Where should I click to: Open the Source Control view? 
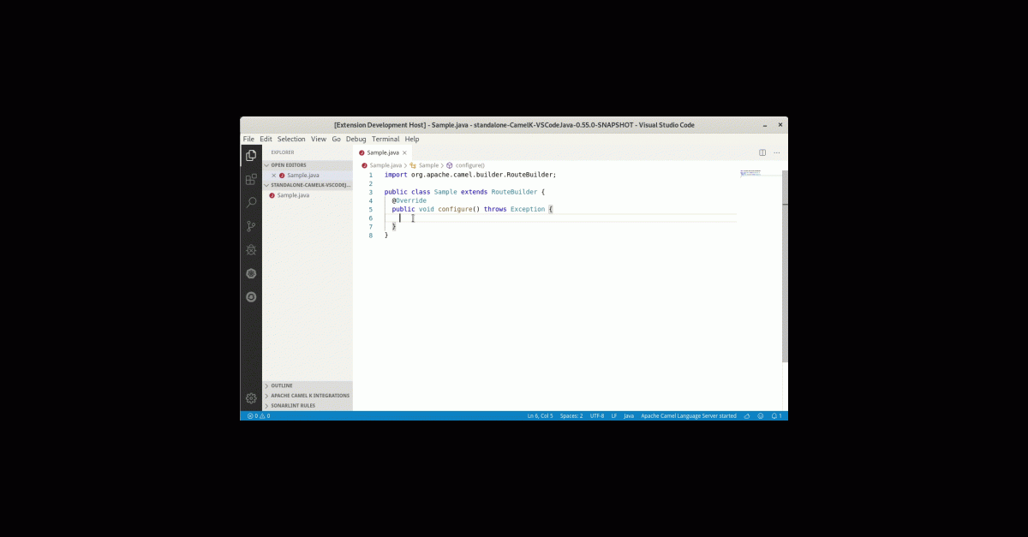tap(251, 226)
